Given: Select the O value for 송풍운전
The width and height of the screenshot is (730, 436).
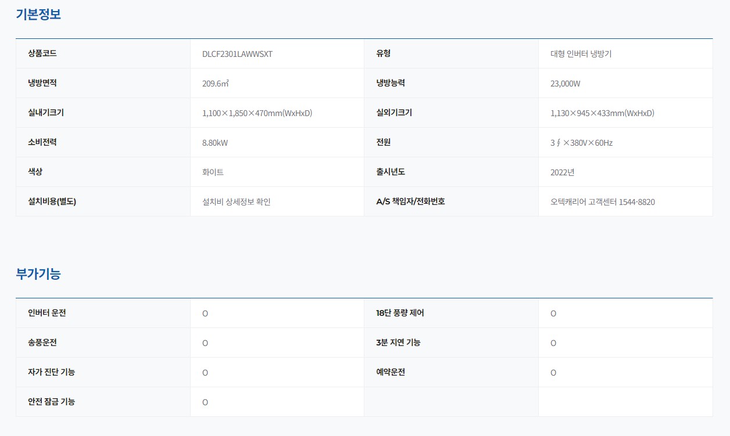Looking at the screenshot, I should 205,343.
